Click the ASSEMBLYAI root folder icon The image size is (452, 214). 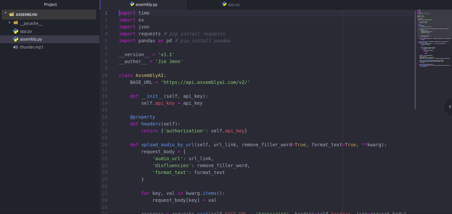coord(12,15)
